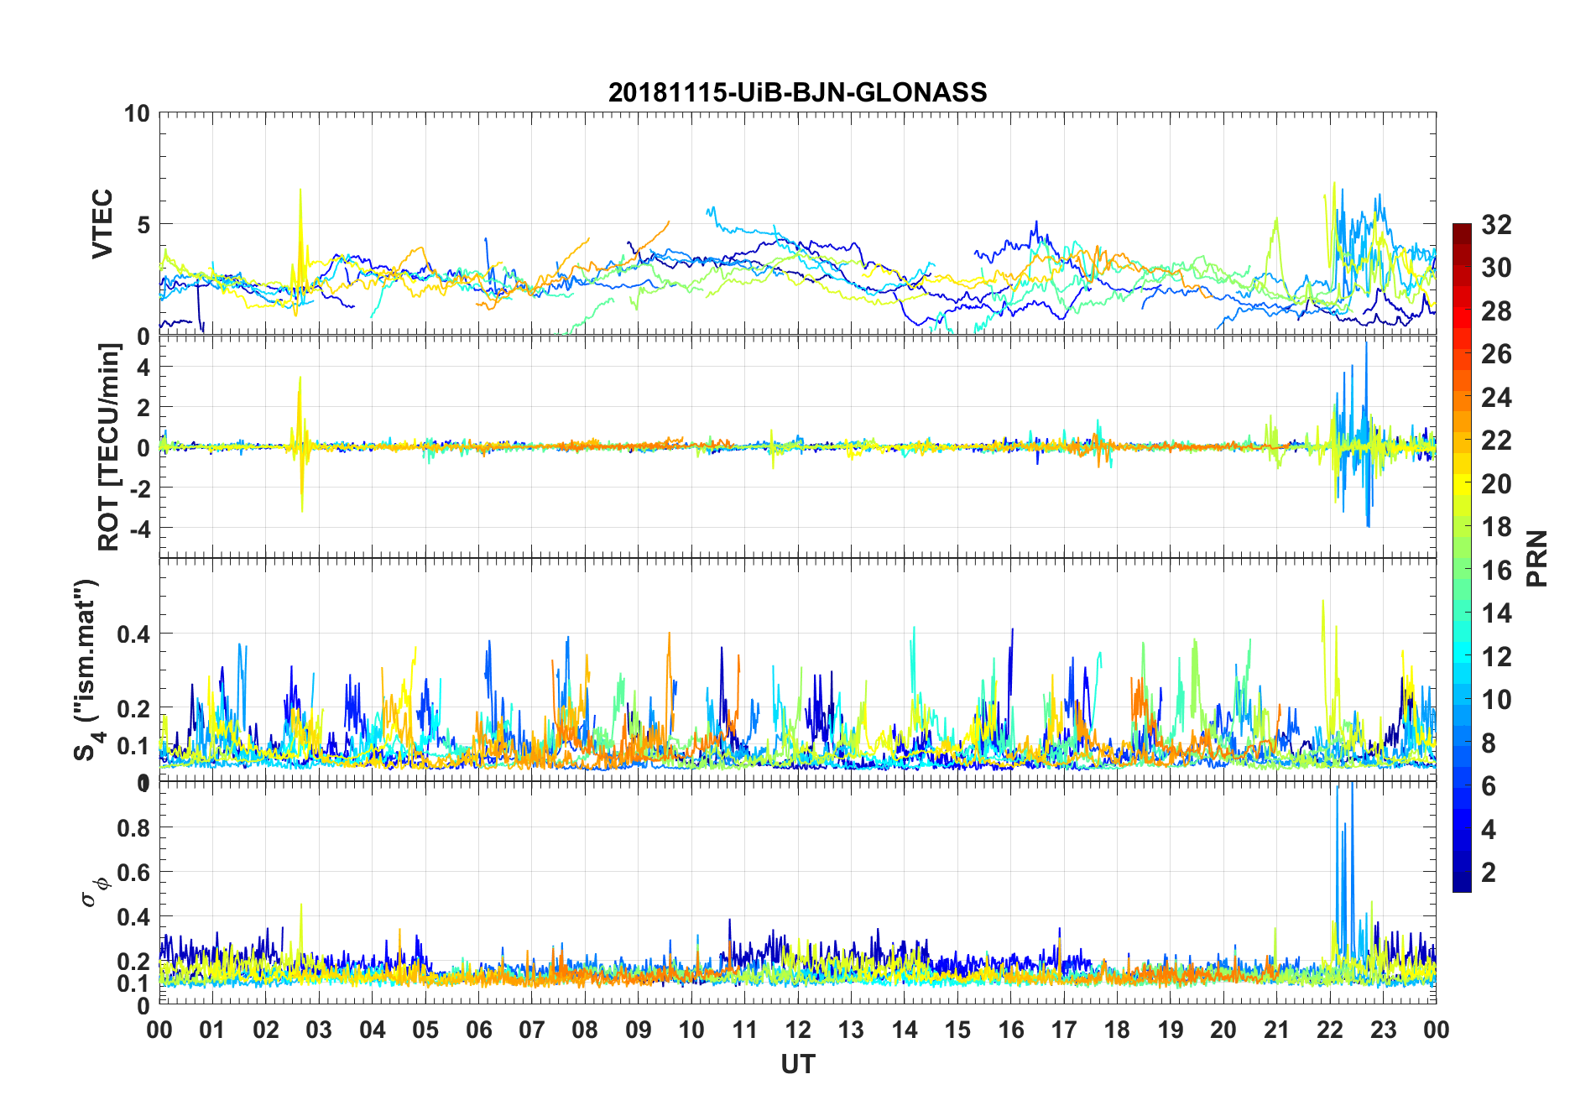Image resolution: width=1596 pixels, height=1116 pixels.
Task: Click the sigma-phi y-axis tick 0.6
Action: point(133,872)
